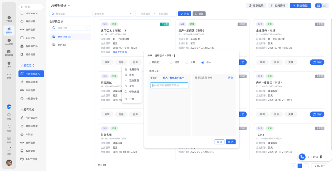Click the account email input field
The height and width of the screenshot is (171, 332).
[169, 85]
